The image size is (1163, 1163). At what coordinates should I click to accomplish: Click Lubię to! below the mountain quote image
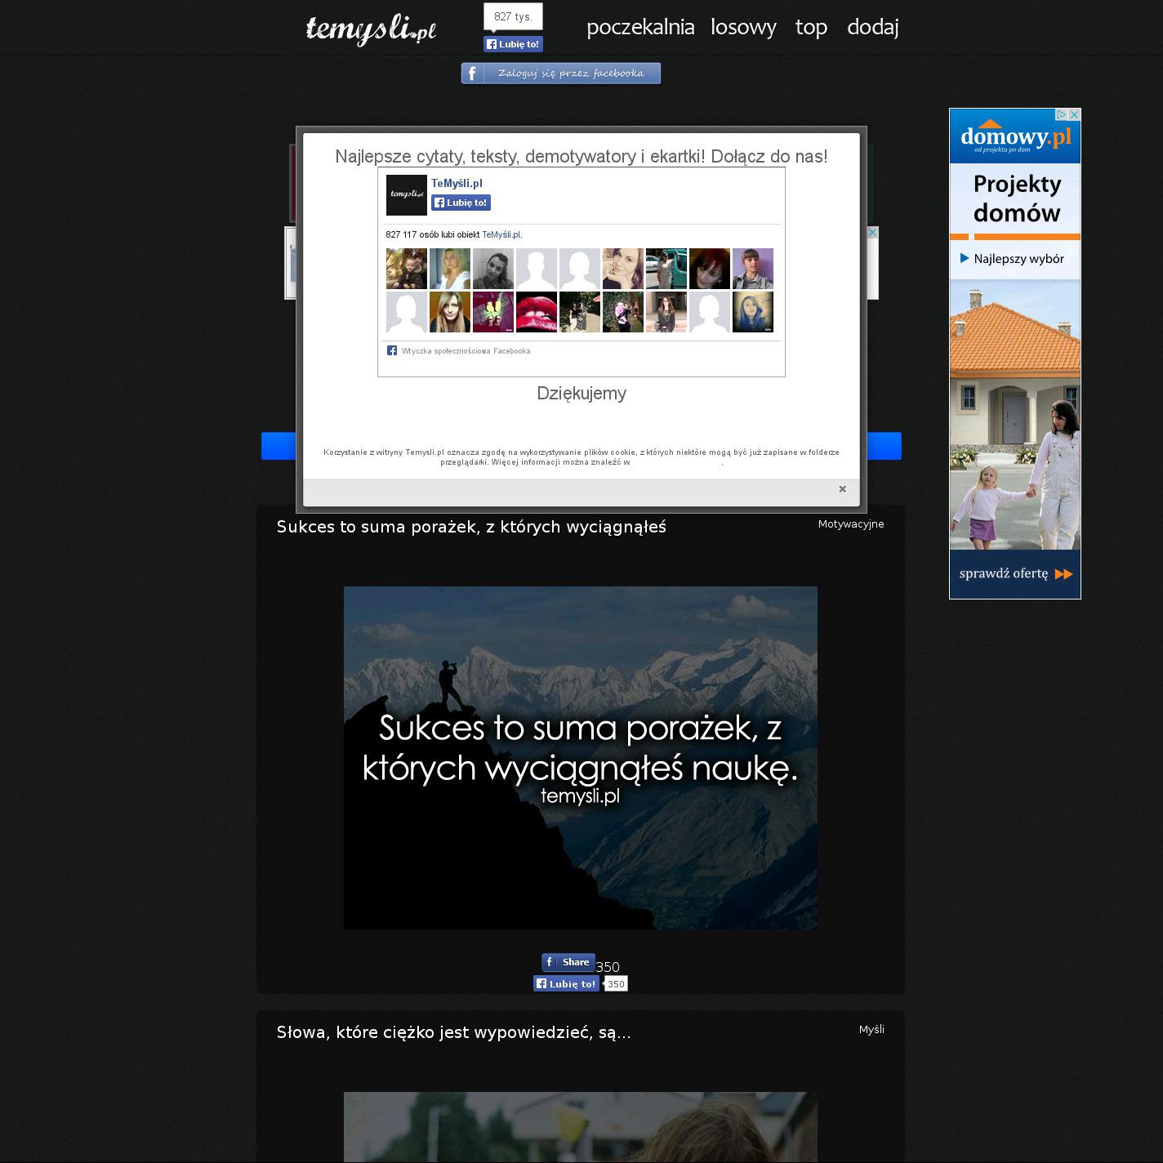coord(566,984)
